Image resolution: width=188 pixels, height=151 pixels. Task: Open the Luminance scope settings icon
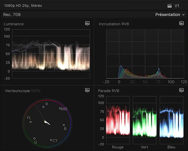pos(87,23)
